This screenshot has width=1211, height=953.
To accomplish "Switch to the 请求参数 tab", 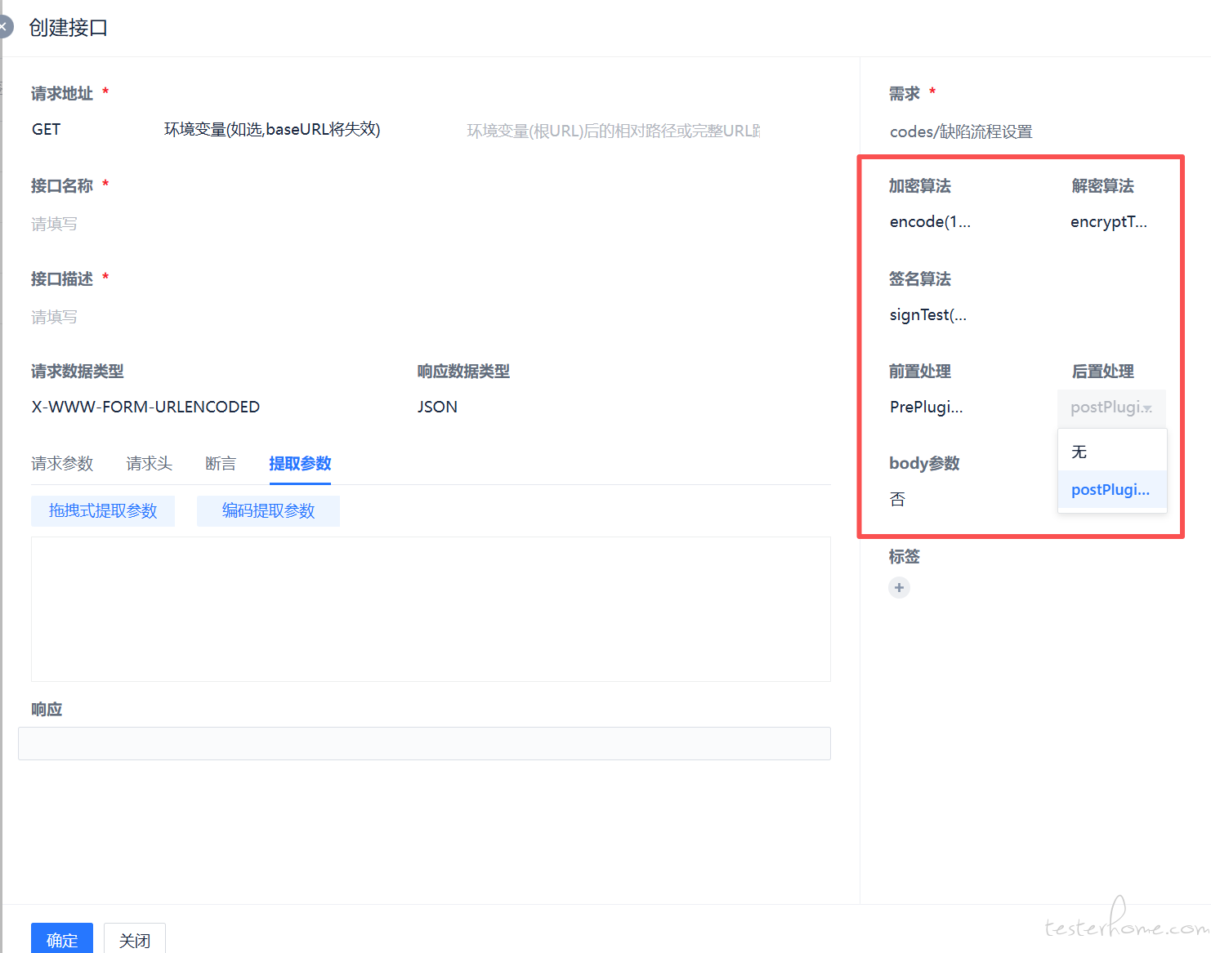I will tap(62, 464).
